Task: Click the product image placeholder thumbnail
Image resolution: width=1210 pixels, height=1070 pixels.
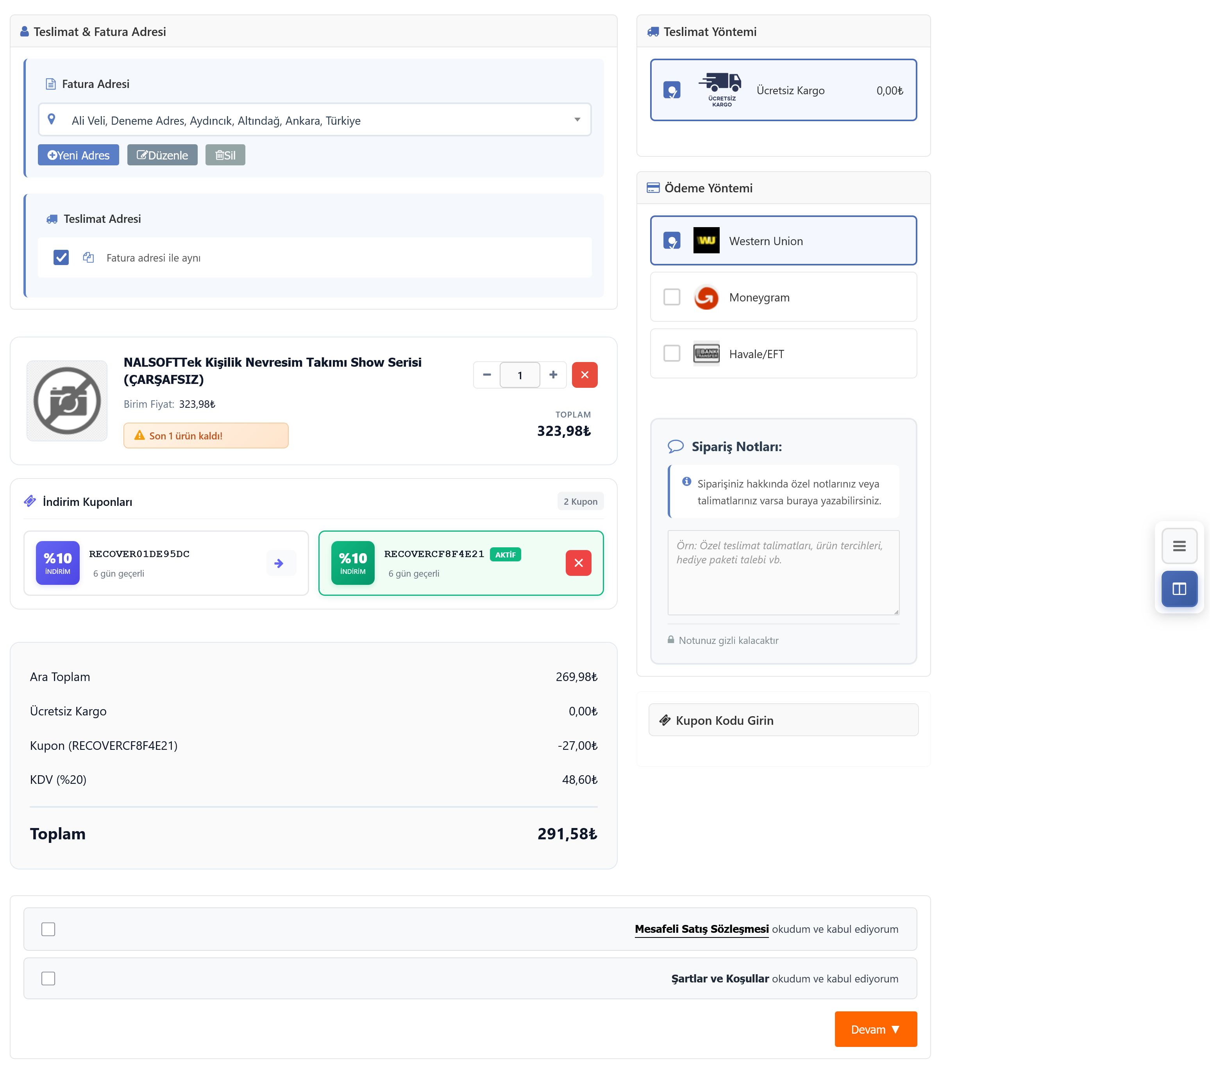Action: pos(67,400)
